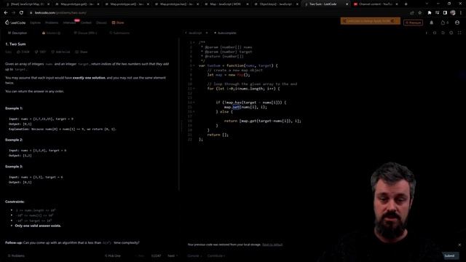Collapse the else fold arrow at line 16
466x262 pixels.
click(x=194, y=111)
